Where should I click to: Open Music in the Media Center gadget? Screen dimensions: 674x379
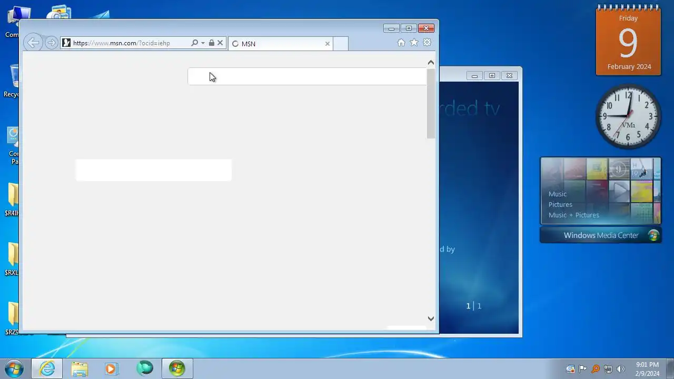coord(558,194)
